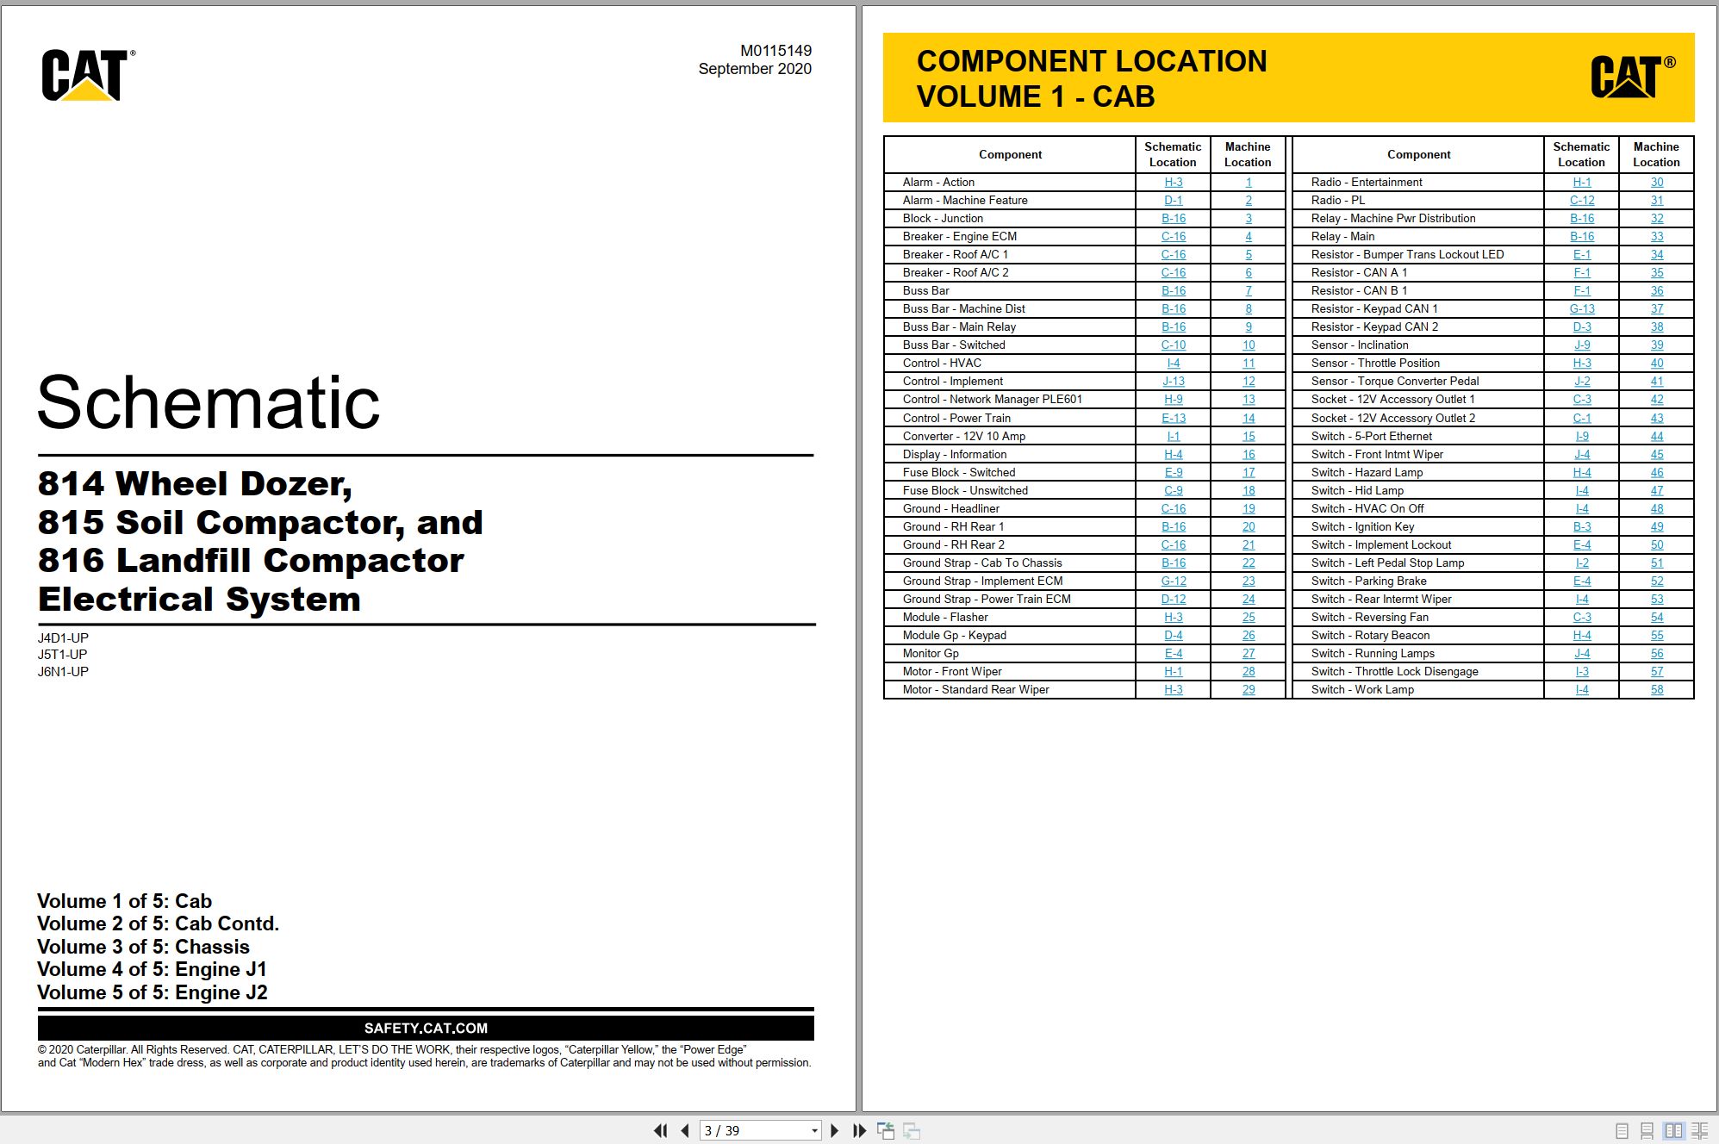Open schematic I-9 for Switch - 5-Port Ethernet
The image size is (1719, 1144).
[1581, 436]
